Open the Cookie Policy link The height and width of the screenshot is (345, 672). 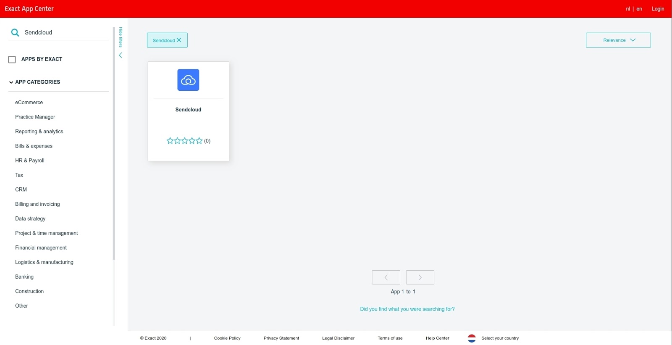coord(227,338)
